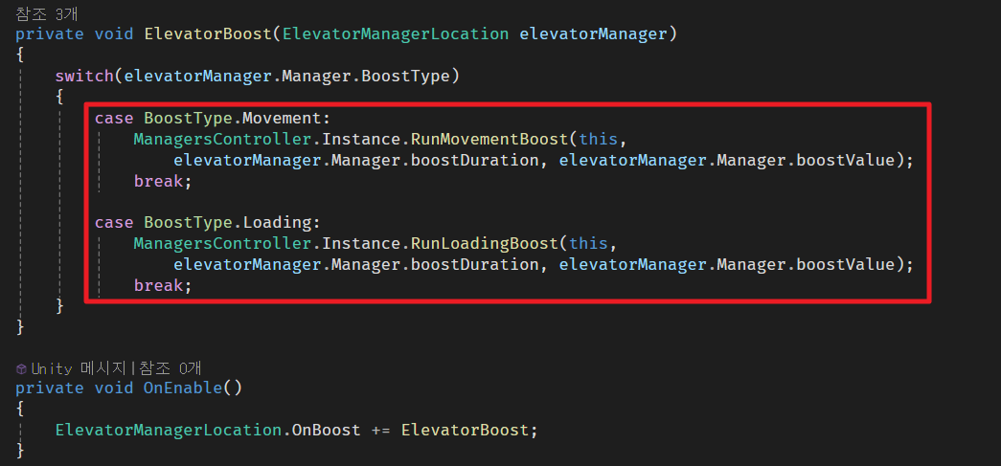Click the OnBoost event name

[327, 431]
